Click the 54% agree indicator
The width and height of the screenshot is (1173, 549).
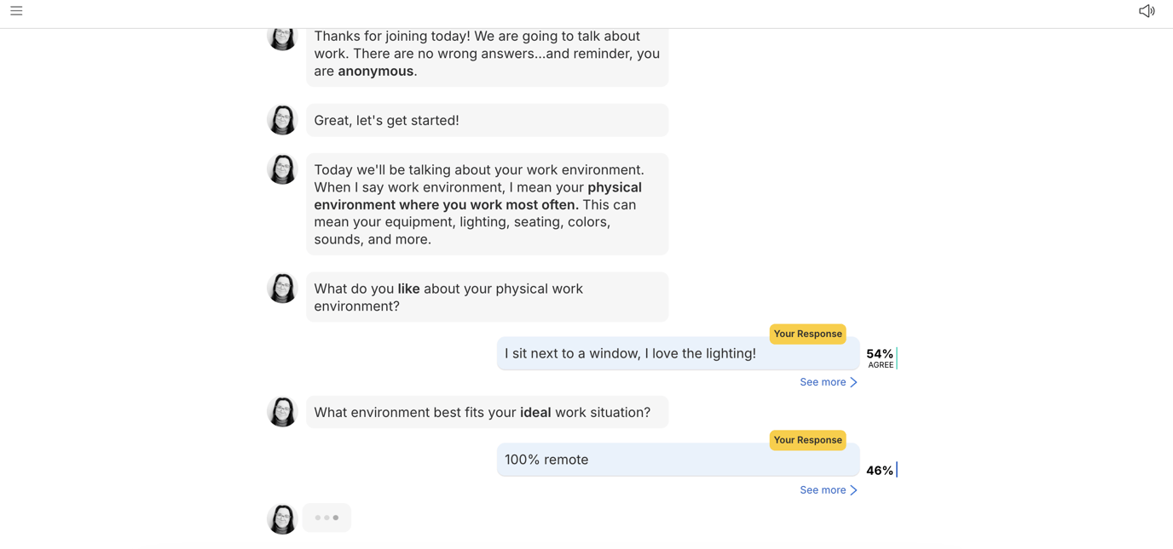pyautogui.click(x=881, y=358)
